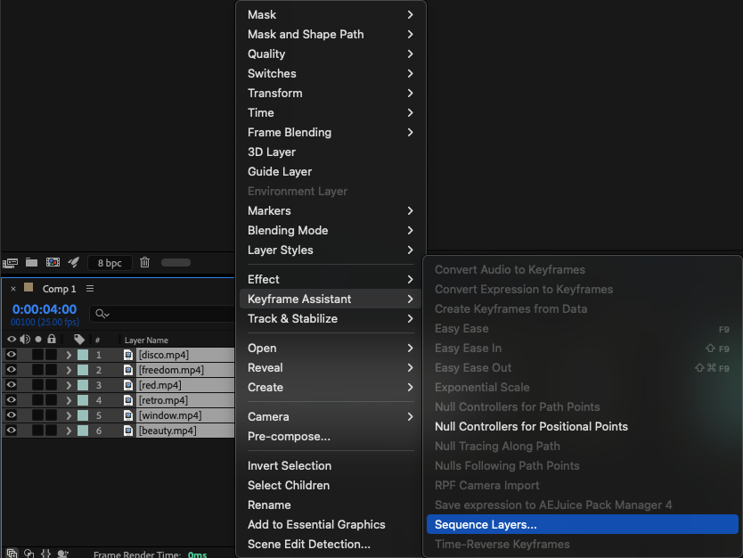Expand the retro.mp4 layer properties

pos(69,400)
